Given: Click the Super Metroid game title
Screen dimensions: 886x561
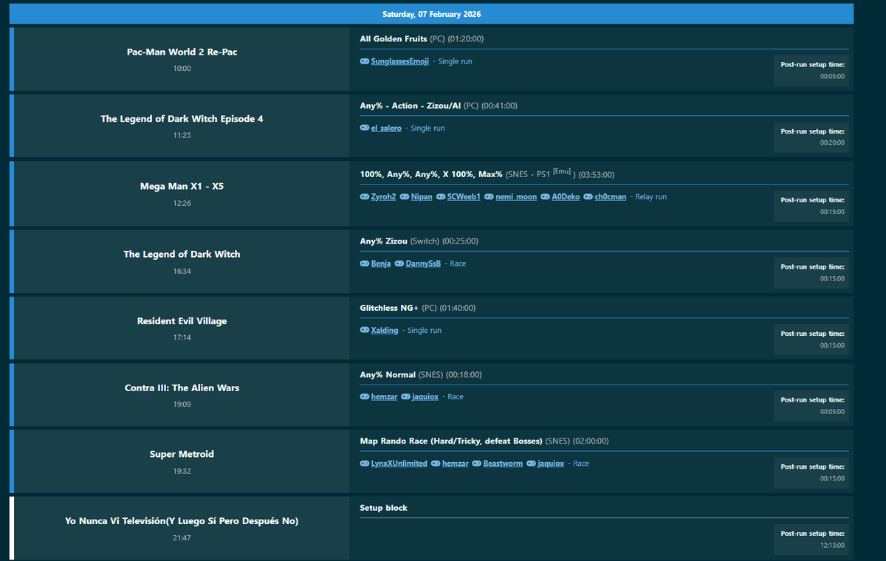Looking at the screenshot, I should click(x=182, y=454).
